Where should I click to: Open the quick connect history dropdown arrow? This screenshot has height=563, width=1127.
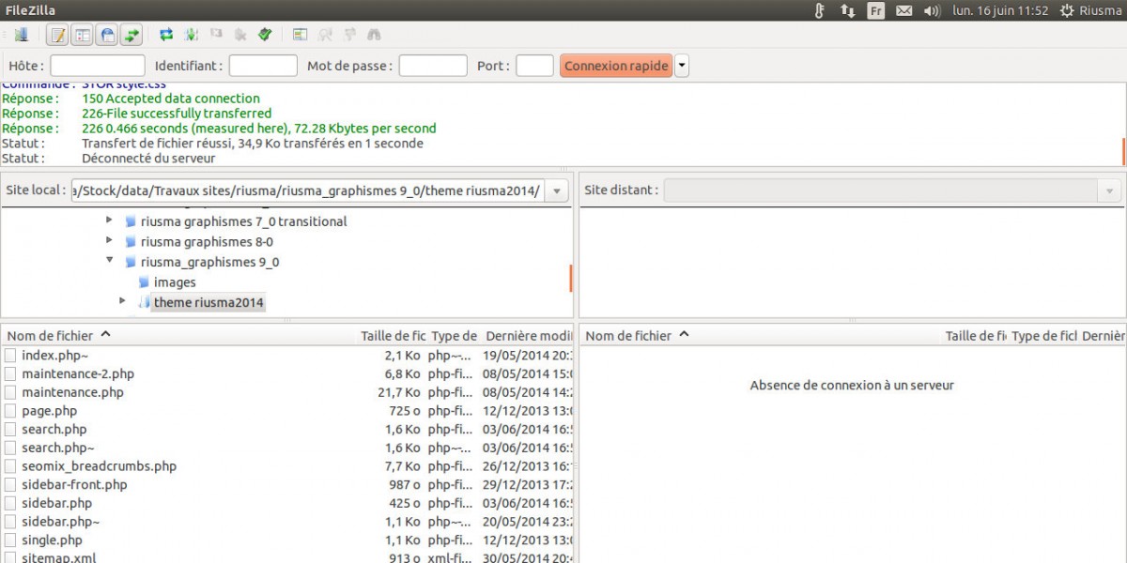pos(682,66)
